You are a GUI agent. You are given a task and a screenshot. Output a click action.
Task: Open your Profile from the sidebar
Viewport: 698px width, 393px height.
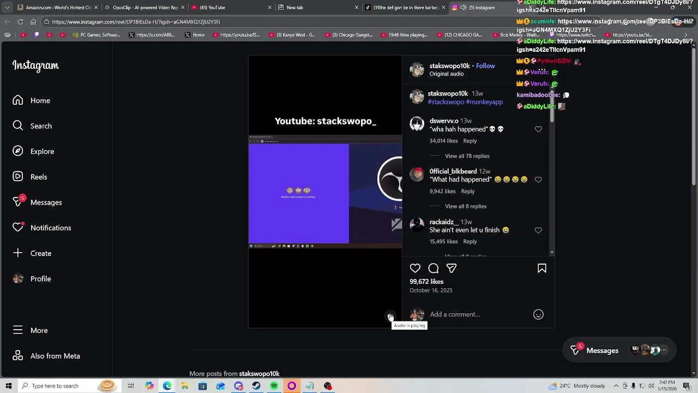[x=32, y=279]
